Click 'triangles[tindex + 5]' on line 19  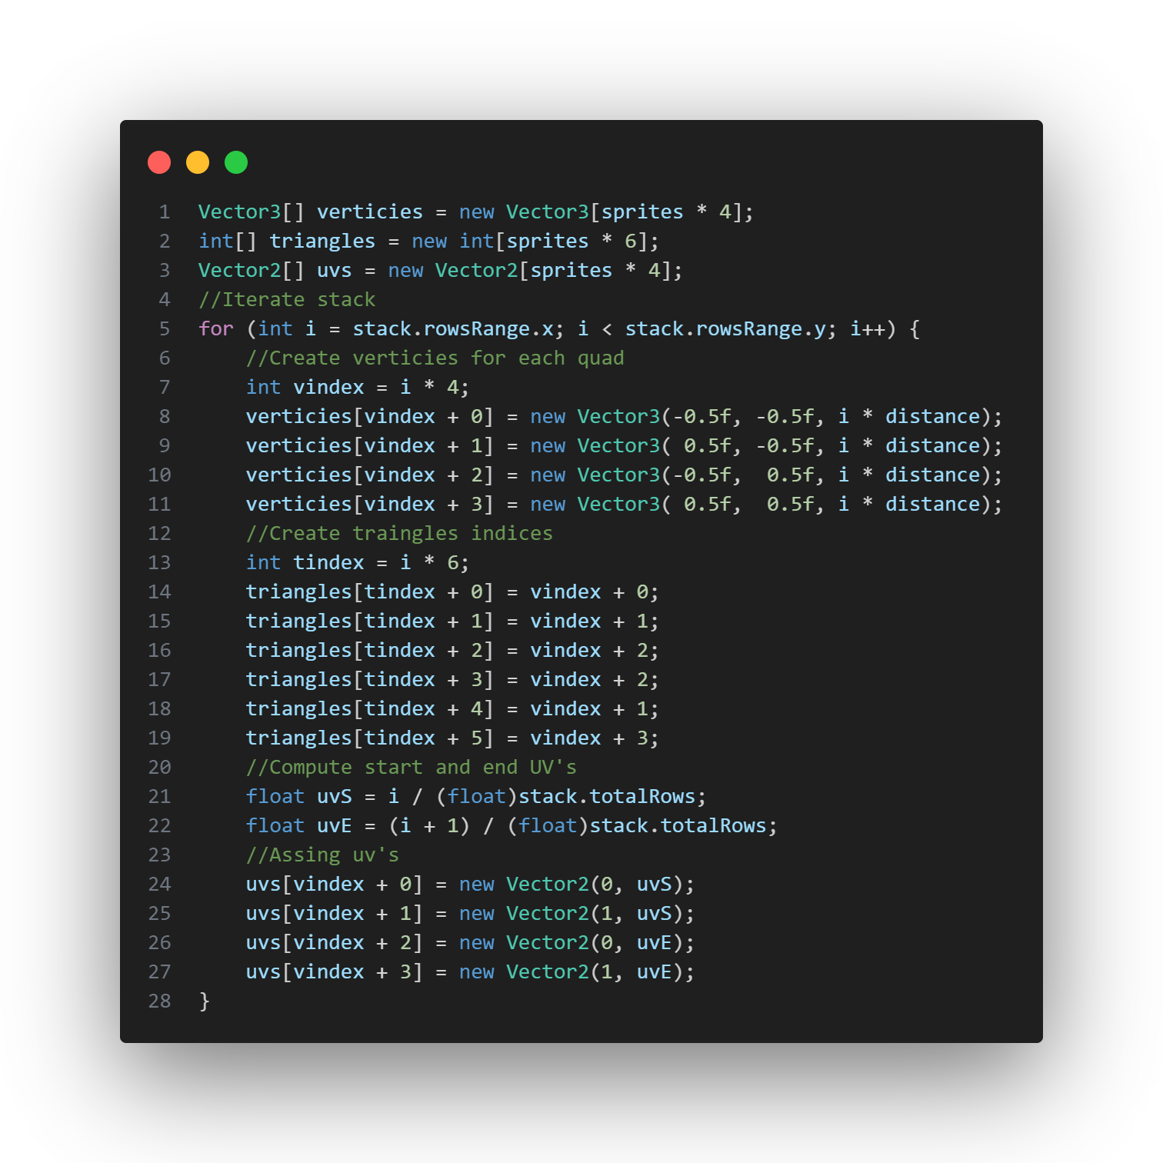pyautogui.click(x=370, y=738)
